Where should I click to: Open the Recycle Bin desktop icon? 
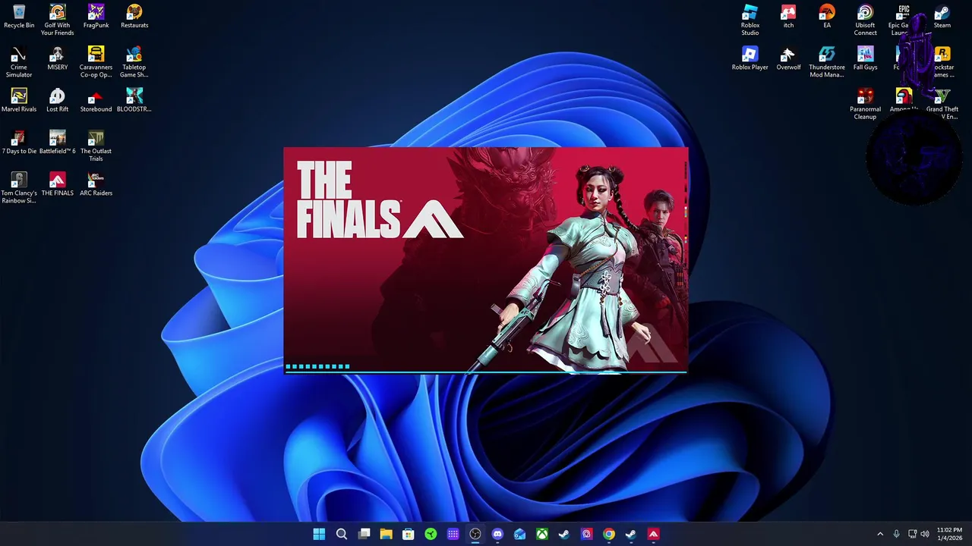point(19,17)
